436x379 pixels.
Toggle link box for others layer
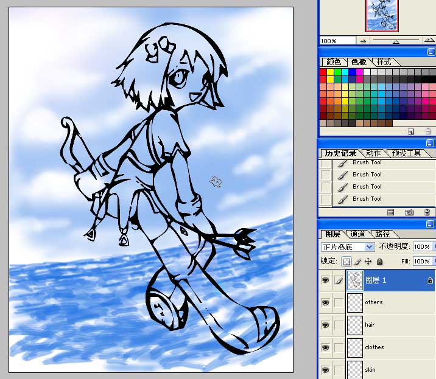[339, 302]
